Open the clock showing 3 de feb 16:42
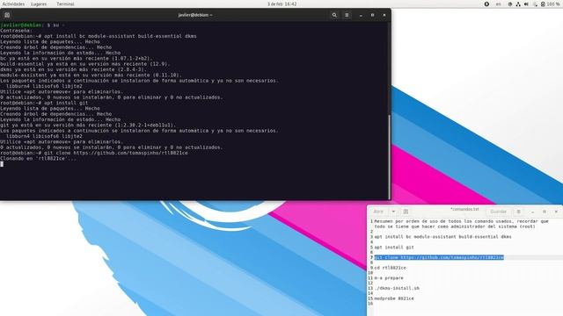Screen dimensions: 563x316 (x=281, y=4)
